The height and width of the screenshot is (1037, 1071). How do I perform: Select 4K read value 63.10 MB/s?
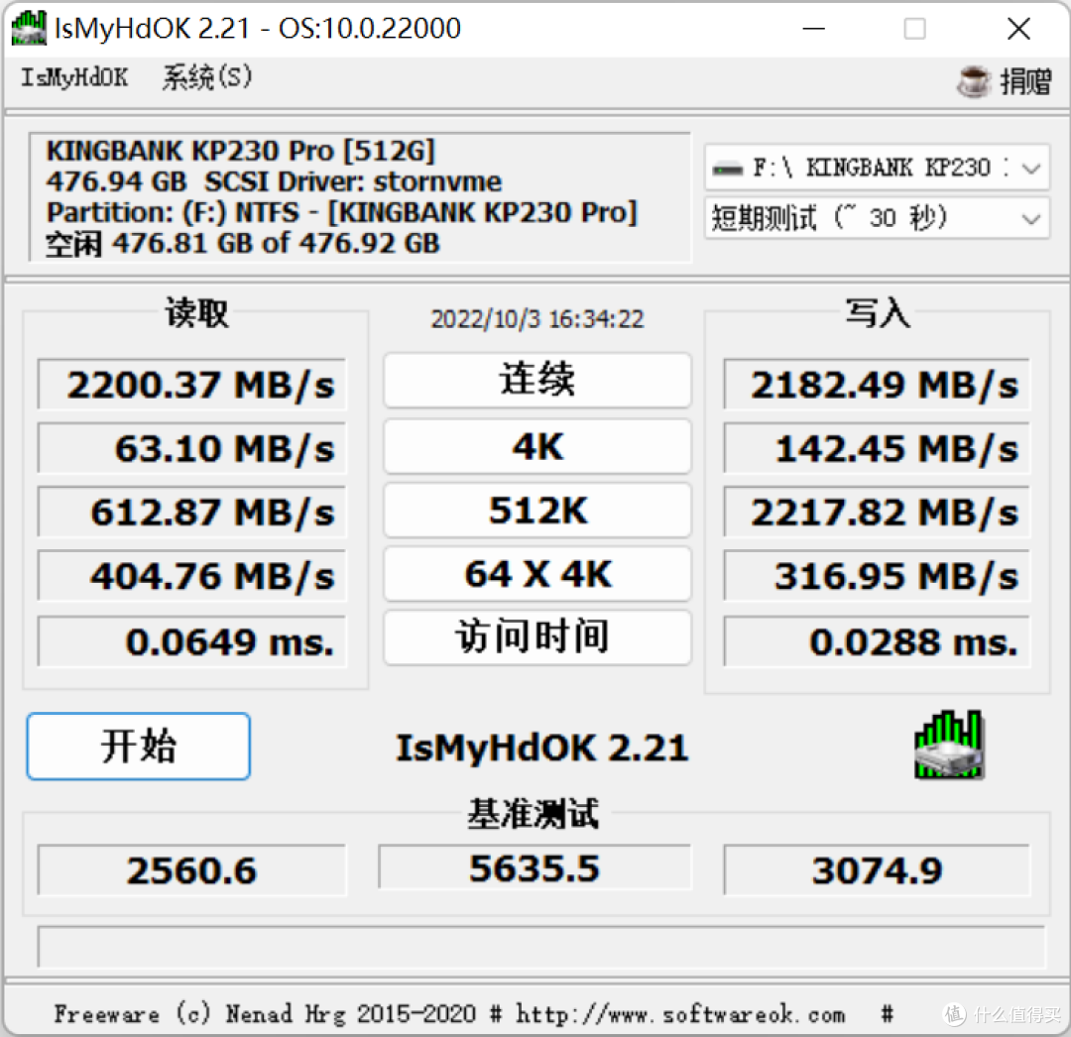(x=192, y=448)
